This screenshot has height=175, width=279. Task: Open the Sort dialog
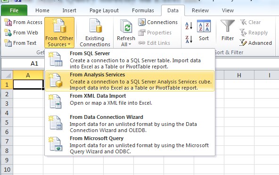[x=204, y=31]
